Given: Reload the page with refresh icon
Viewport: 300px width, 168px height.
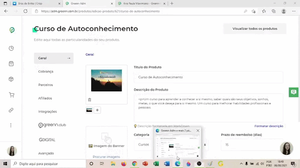Looking at the screenshot, I should click(26, 11).
